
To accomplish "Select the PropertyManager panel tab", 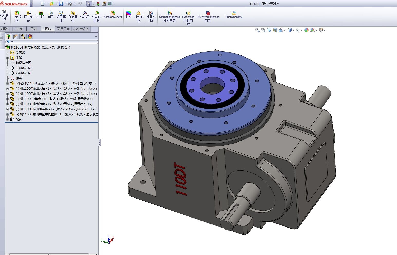I will (x=15, y=36).
